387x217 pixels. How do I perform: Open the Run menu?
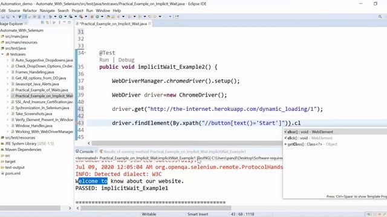click(x=89, y=11)
